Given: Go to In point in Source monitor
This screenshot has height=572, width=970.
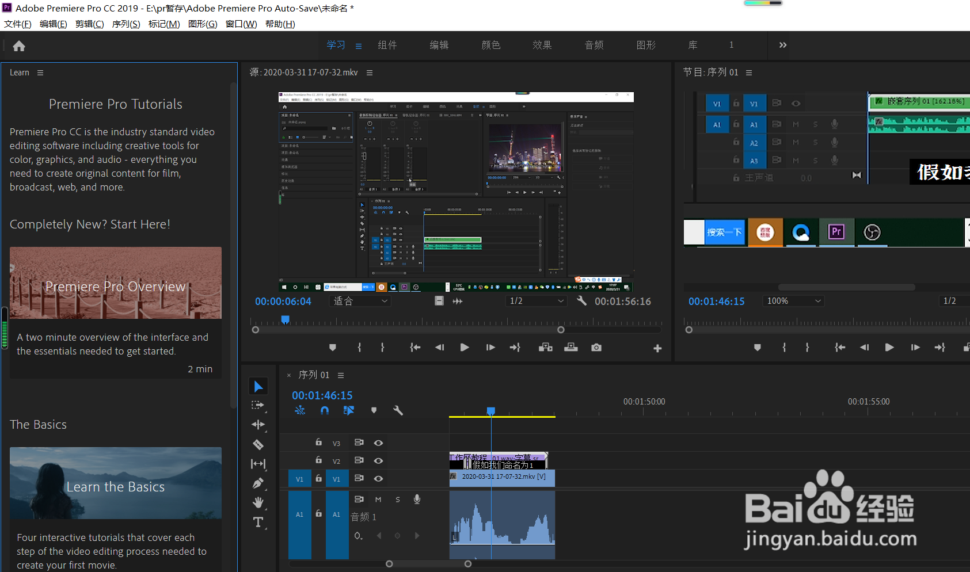Looking at the screenshot, I should 415,348.
